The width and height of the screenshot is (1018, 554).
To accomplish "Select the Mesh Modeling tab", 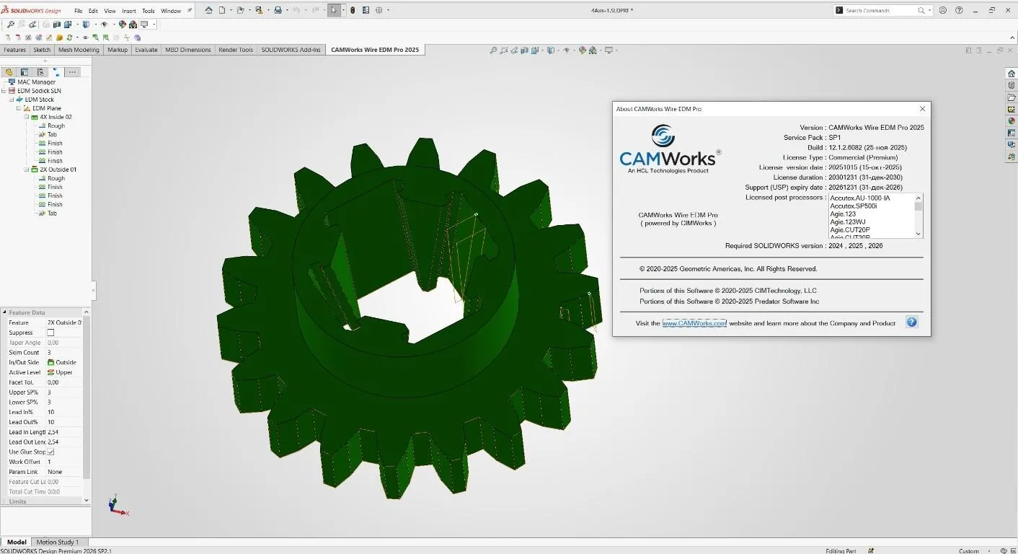I will coord(79,50).
